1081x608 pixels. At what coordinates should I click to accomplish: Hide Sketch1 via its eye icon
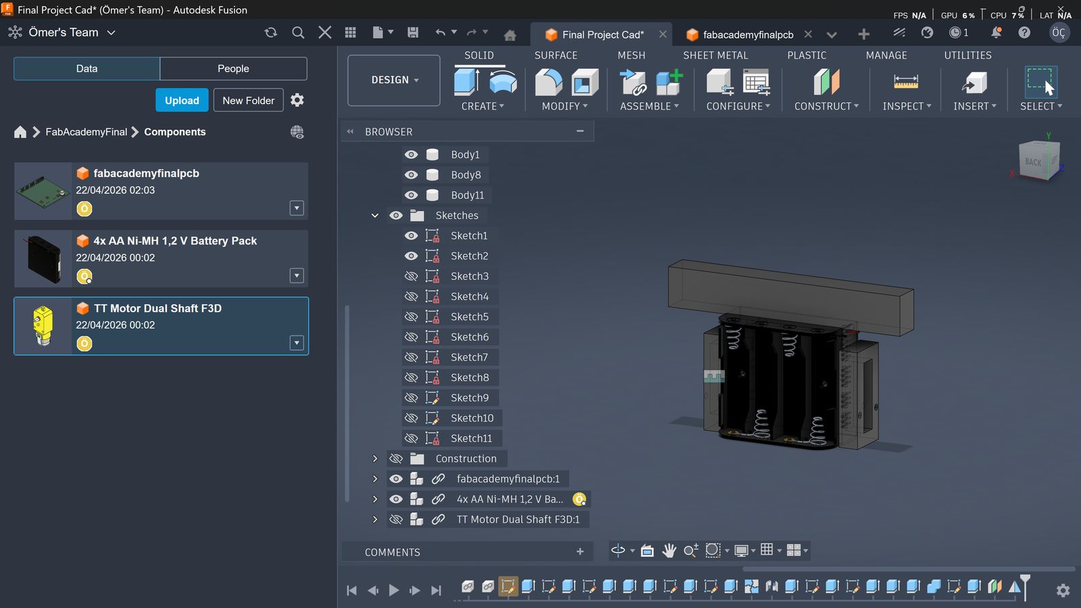[x=411, y=236]
